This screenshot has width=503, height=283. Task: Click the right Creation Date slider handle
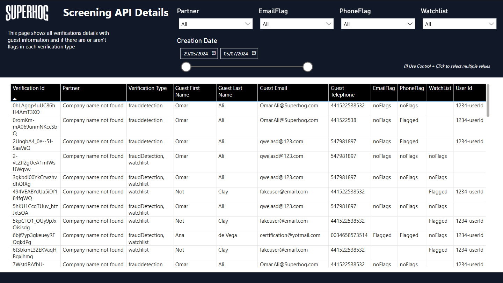[x=307, y=67]
